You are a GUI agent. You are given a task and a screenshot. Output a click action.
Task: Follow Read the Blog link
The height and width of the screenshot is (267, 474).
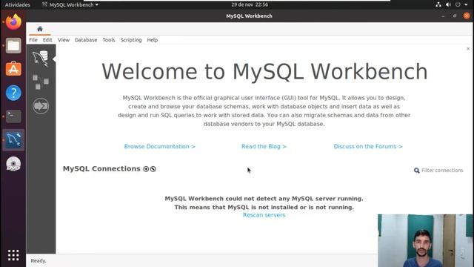click(264, 147)
